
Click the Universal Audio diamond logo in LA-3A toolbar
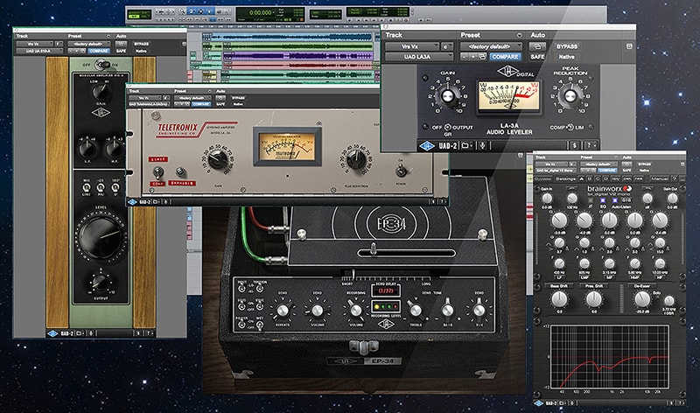pos(427,145)
